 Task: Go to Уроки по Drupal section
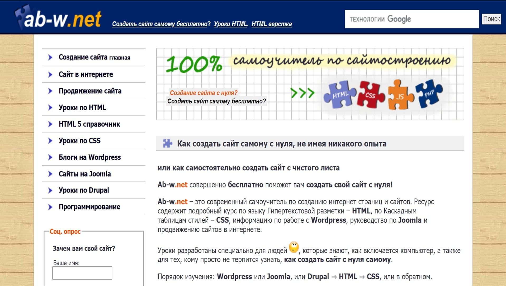pos(84,190)
